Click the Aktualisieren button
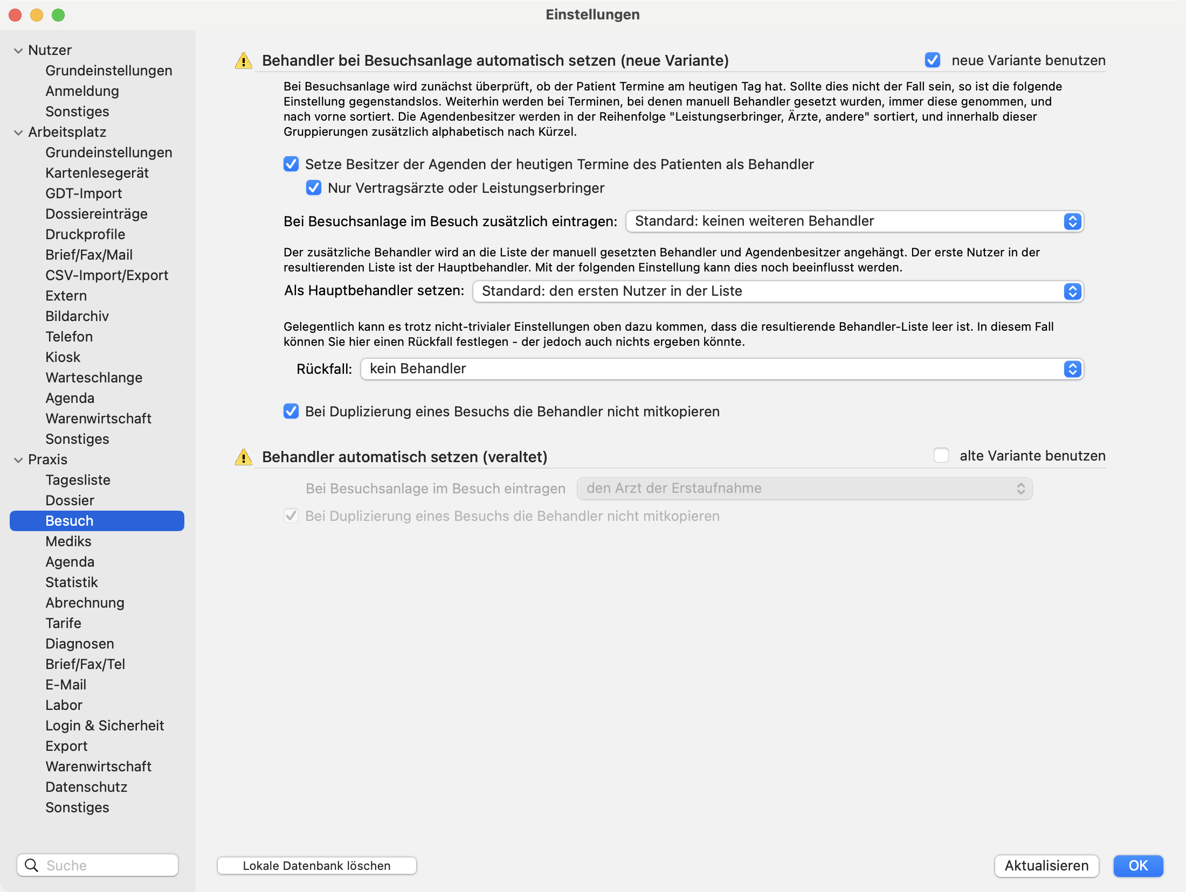1186x892 pixels. tap(1046, 866)
